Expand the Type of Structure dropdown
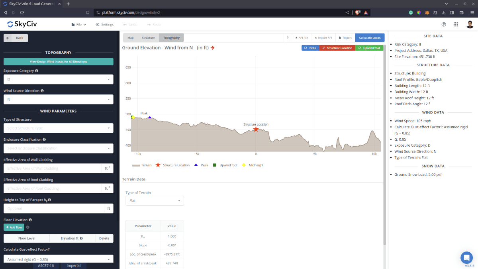 (x=59, y=128)
